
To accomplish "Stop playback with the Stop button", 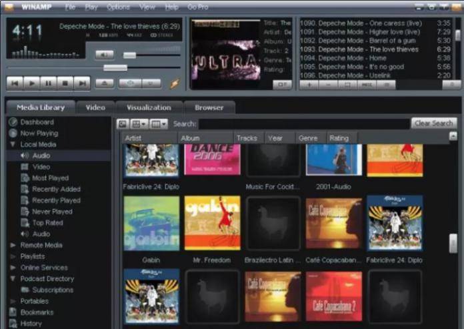I will [65, 83].
